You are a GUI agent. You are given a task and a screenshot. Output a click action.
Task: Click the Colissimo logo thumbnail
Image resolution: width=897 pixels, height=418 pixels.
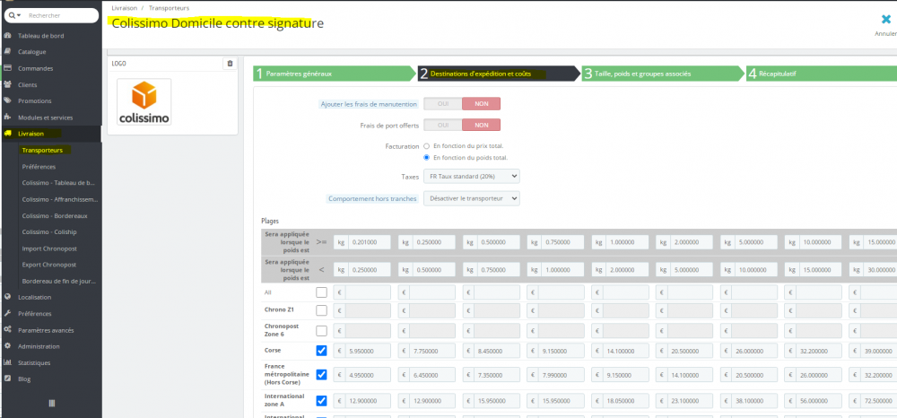point(144,101)
